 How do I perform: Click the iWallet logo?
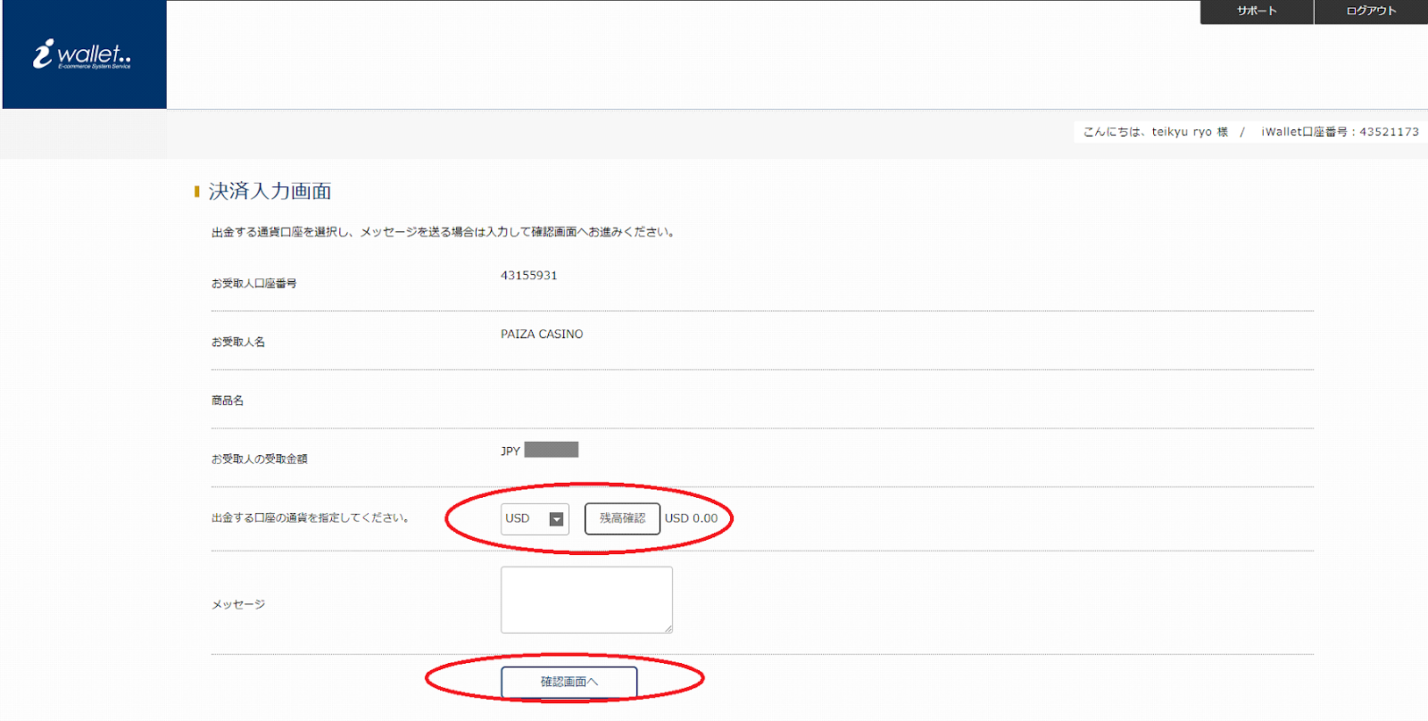pos(82,55)
